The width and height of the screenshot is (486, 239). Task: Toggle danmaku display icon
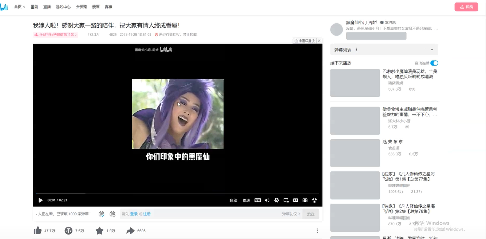102,214
